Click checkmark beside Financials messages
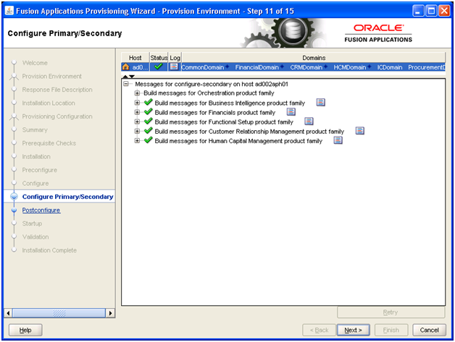 149,111
